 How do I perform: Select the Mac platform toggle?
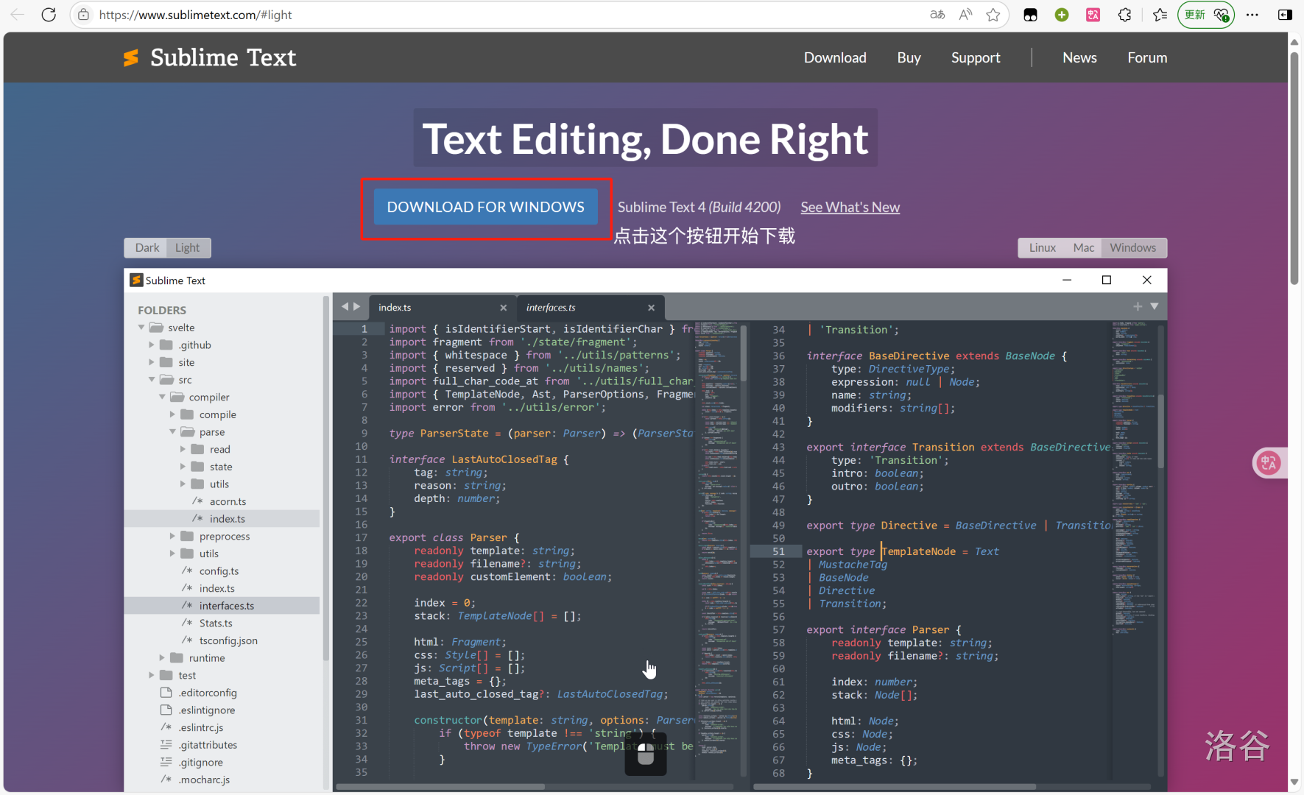(1083, 247)
